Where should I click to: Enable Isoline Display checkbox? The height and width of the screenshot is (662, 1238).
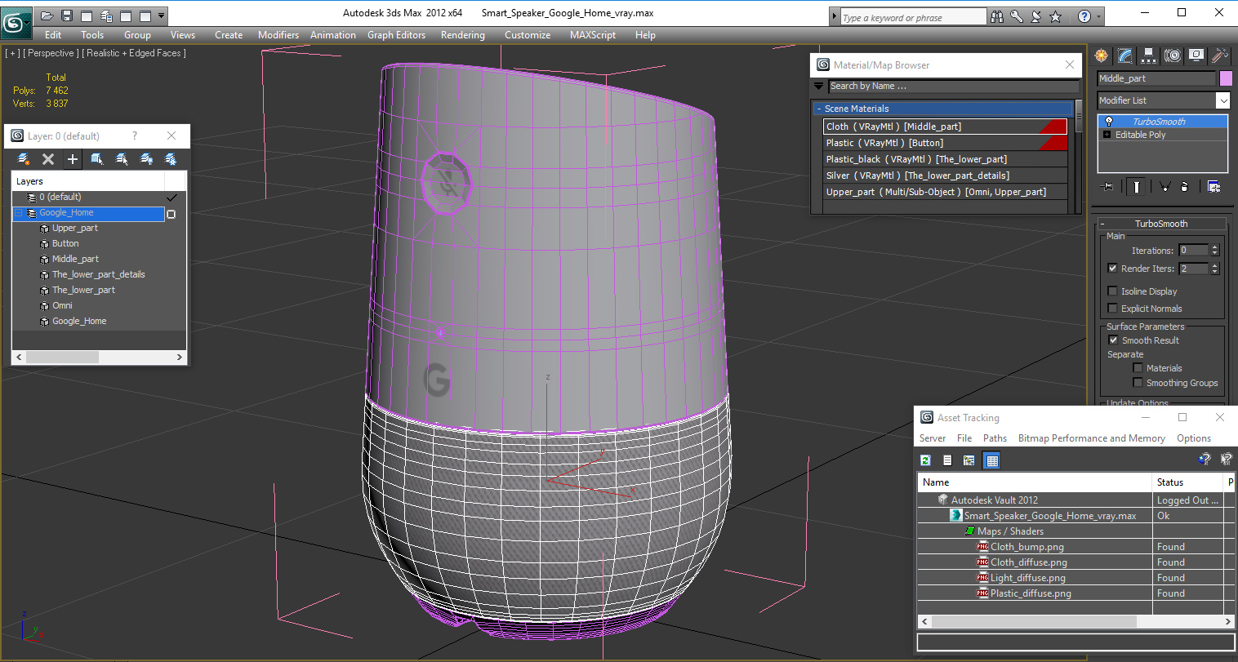[x=1112, y=291]
